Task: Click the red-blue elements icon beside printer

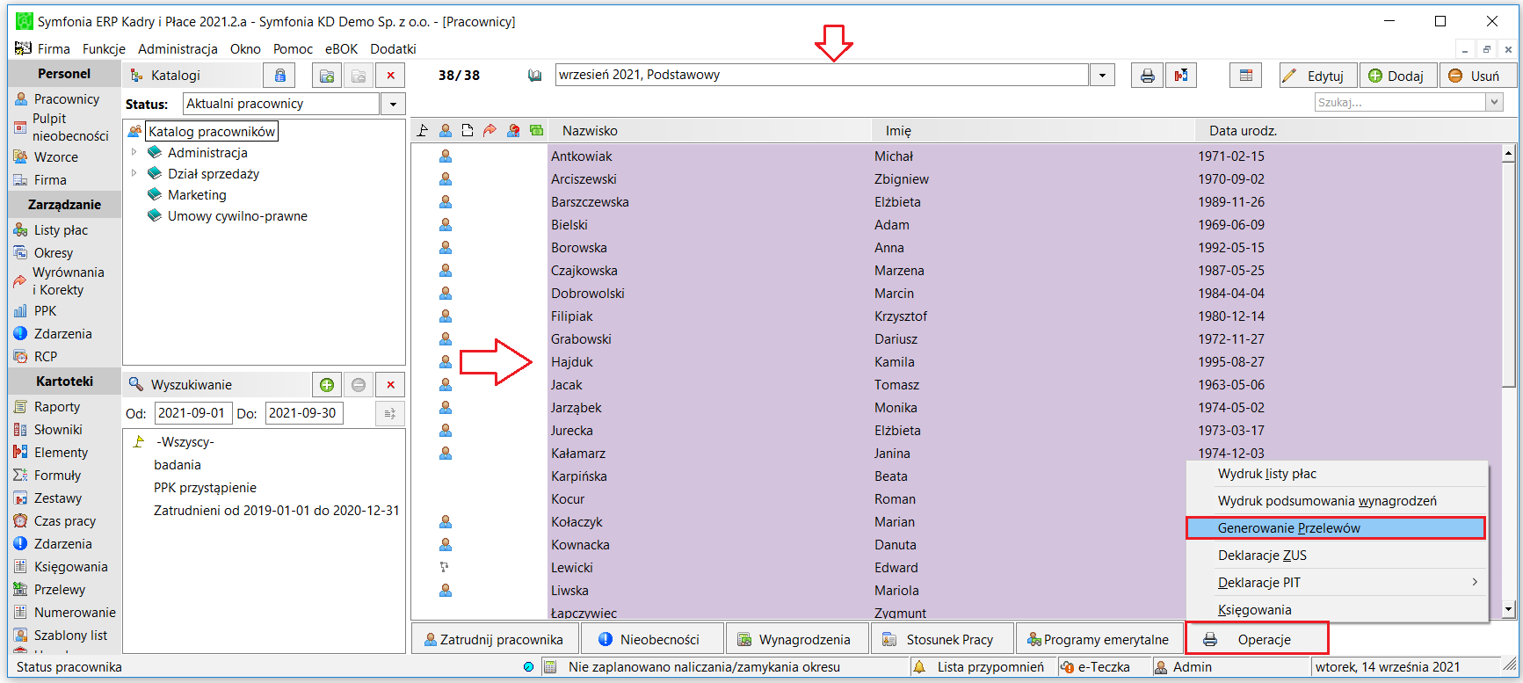Action: point(1181,76)
